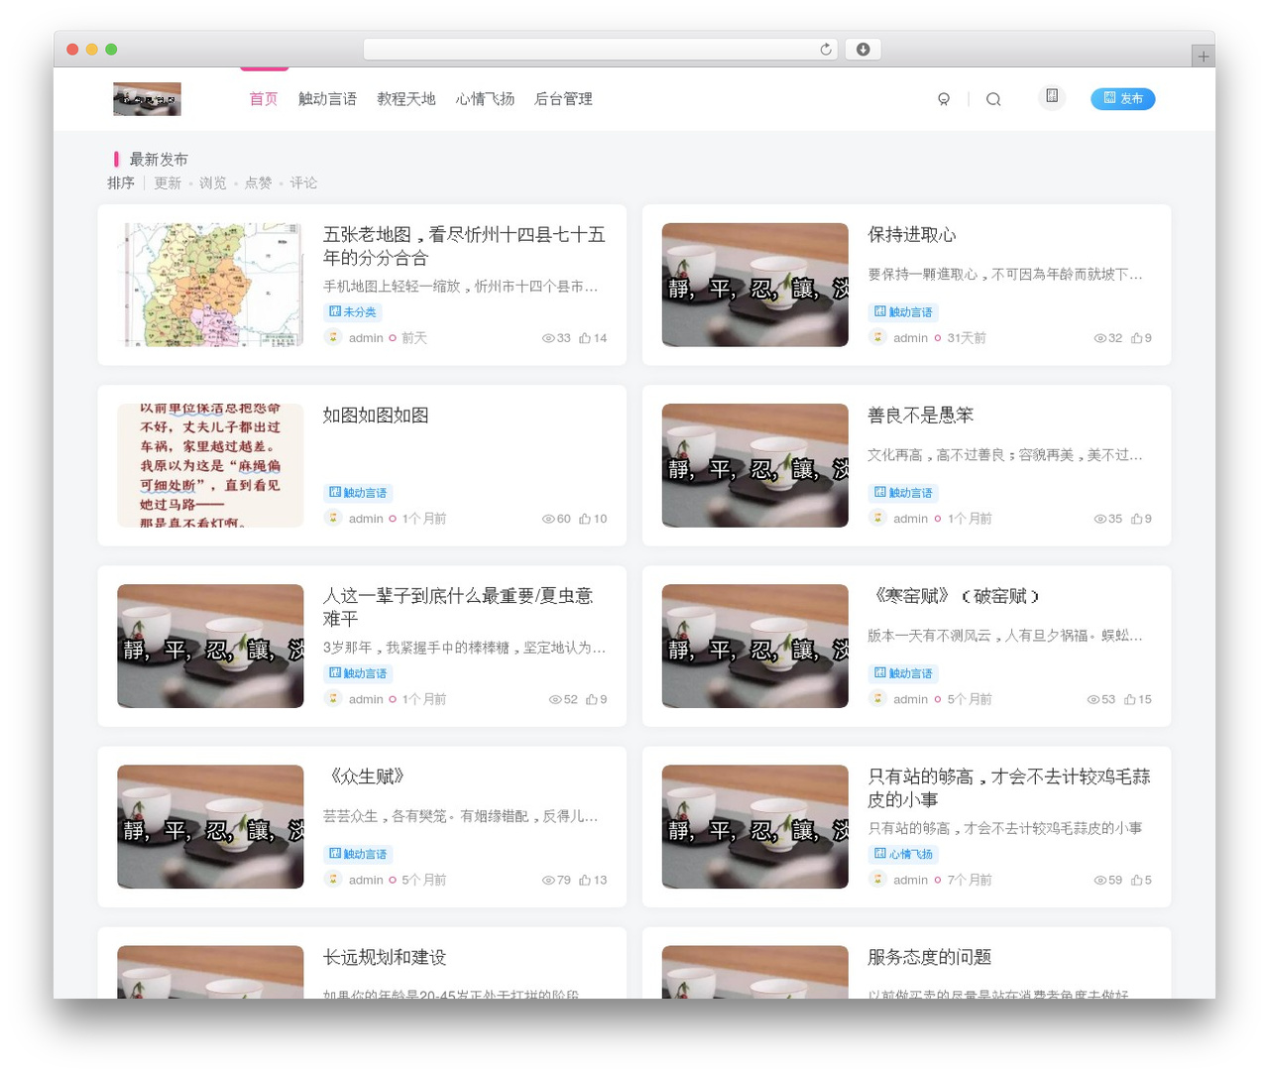The height and width of the screenshot is (1075, 1269).
Task: Click the admin avatar on the 忻州 post
Action: point(333,337)
